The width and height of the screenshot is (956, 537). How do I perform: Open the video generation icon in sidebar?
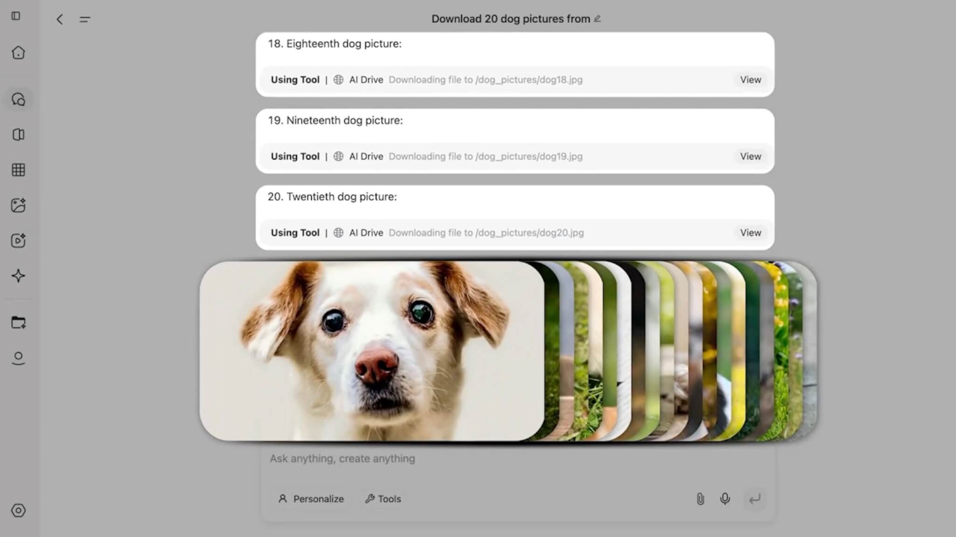tap(18, 241)
